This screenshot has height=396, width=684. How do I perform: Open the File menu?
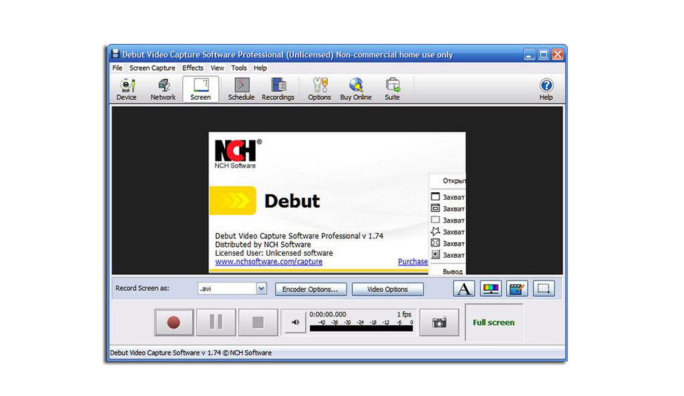coord(118,68)
